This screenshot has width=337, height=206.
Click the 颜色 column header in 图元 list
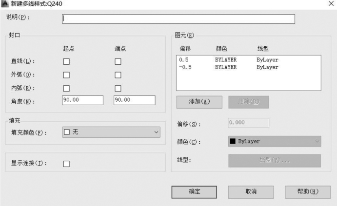(221, 49)
